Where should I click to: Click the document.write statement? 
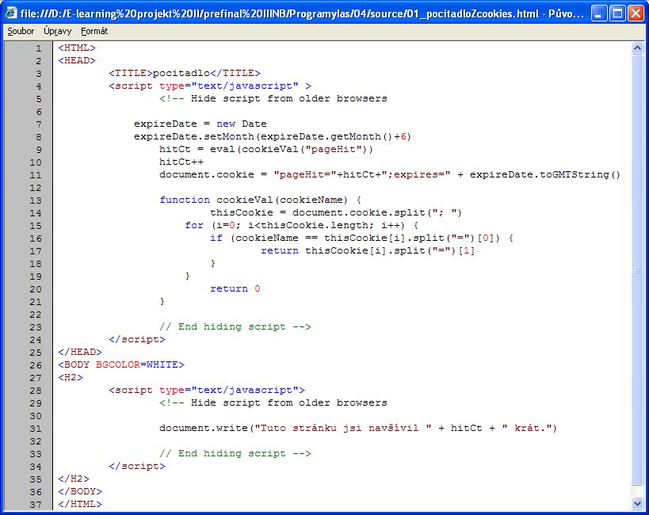358,428
